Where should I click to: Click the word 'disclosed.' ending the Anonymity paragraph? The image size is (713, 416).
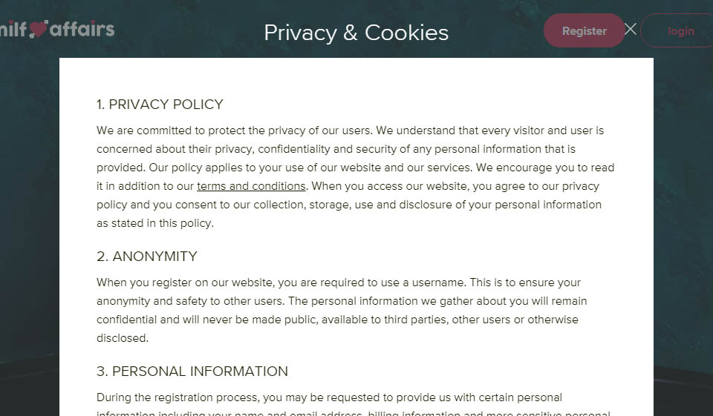click(x=123, y=338)
